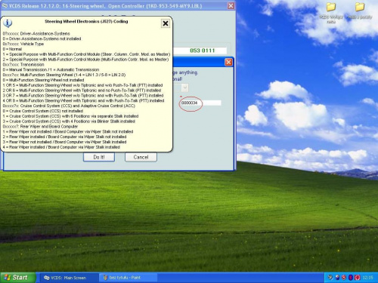Click the taskbar clock showing 12:15
The image size is (378, 283).
click(x=367, y=278)
